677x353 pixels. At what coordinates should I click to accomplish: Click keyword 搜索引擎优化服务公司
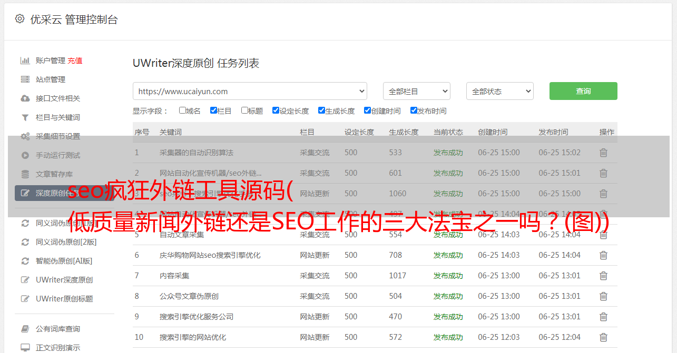point(197,317)
